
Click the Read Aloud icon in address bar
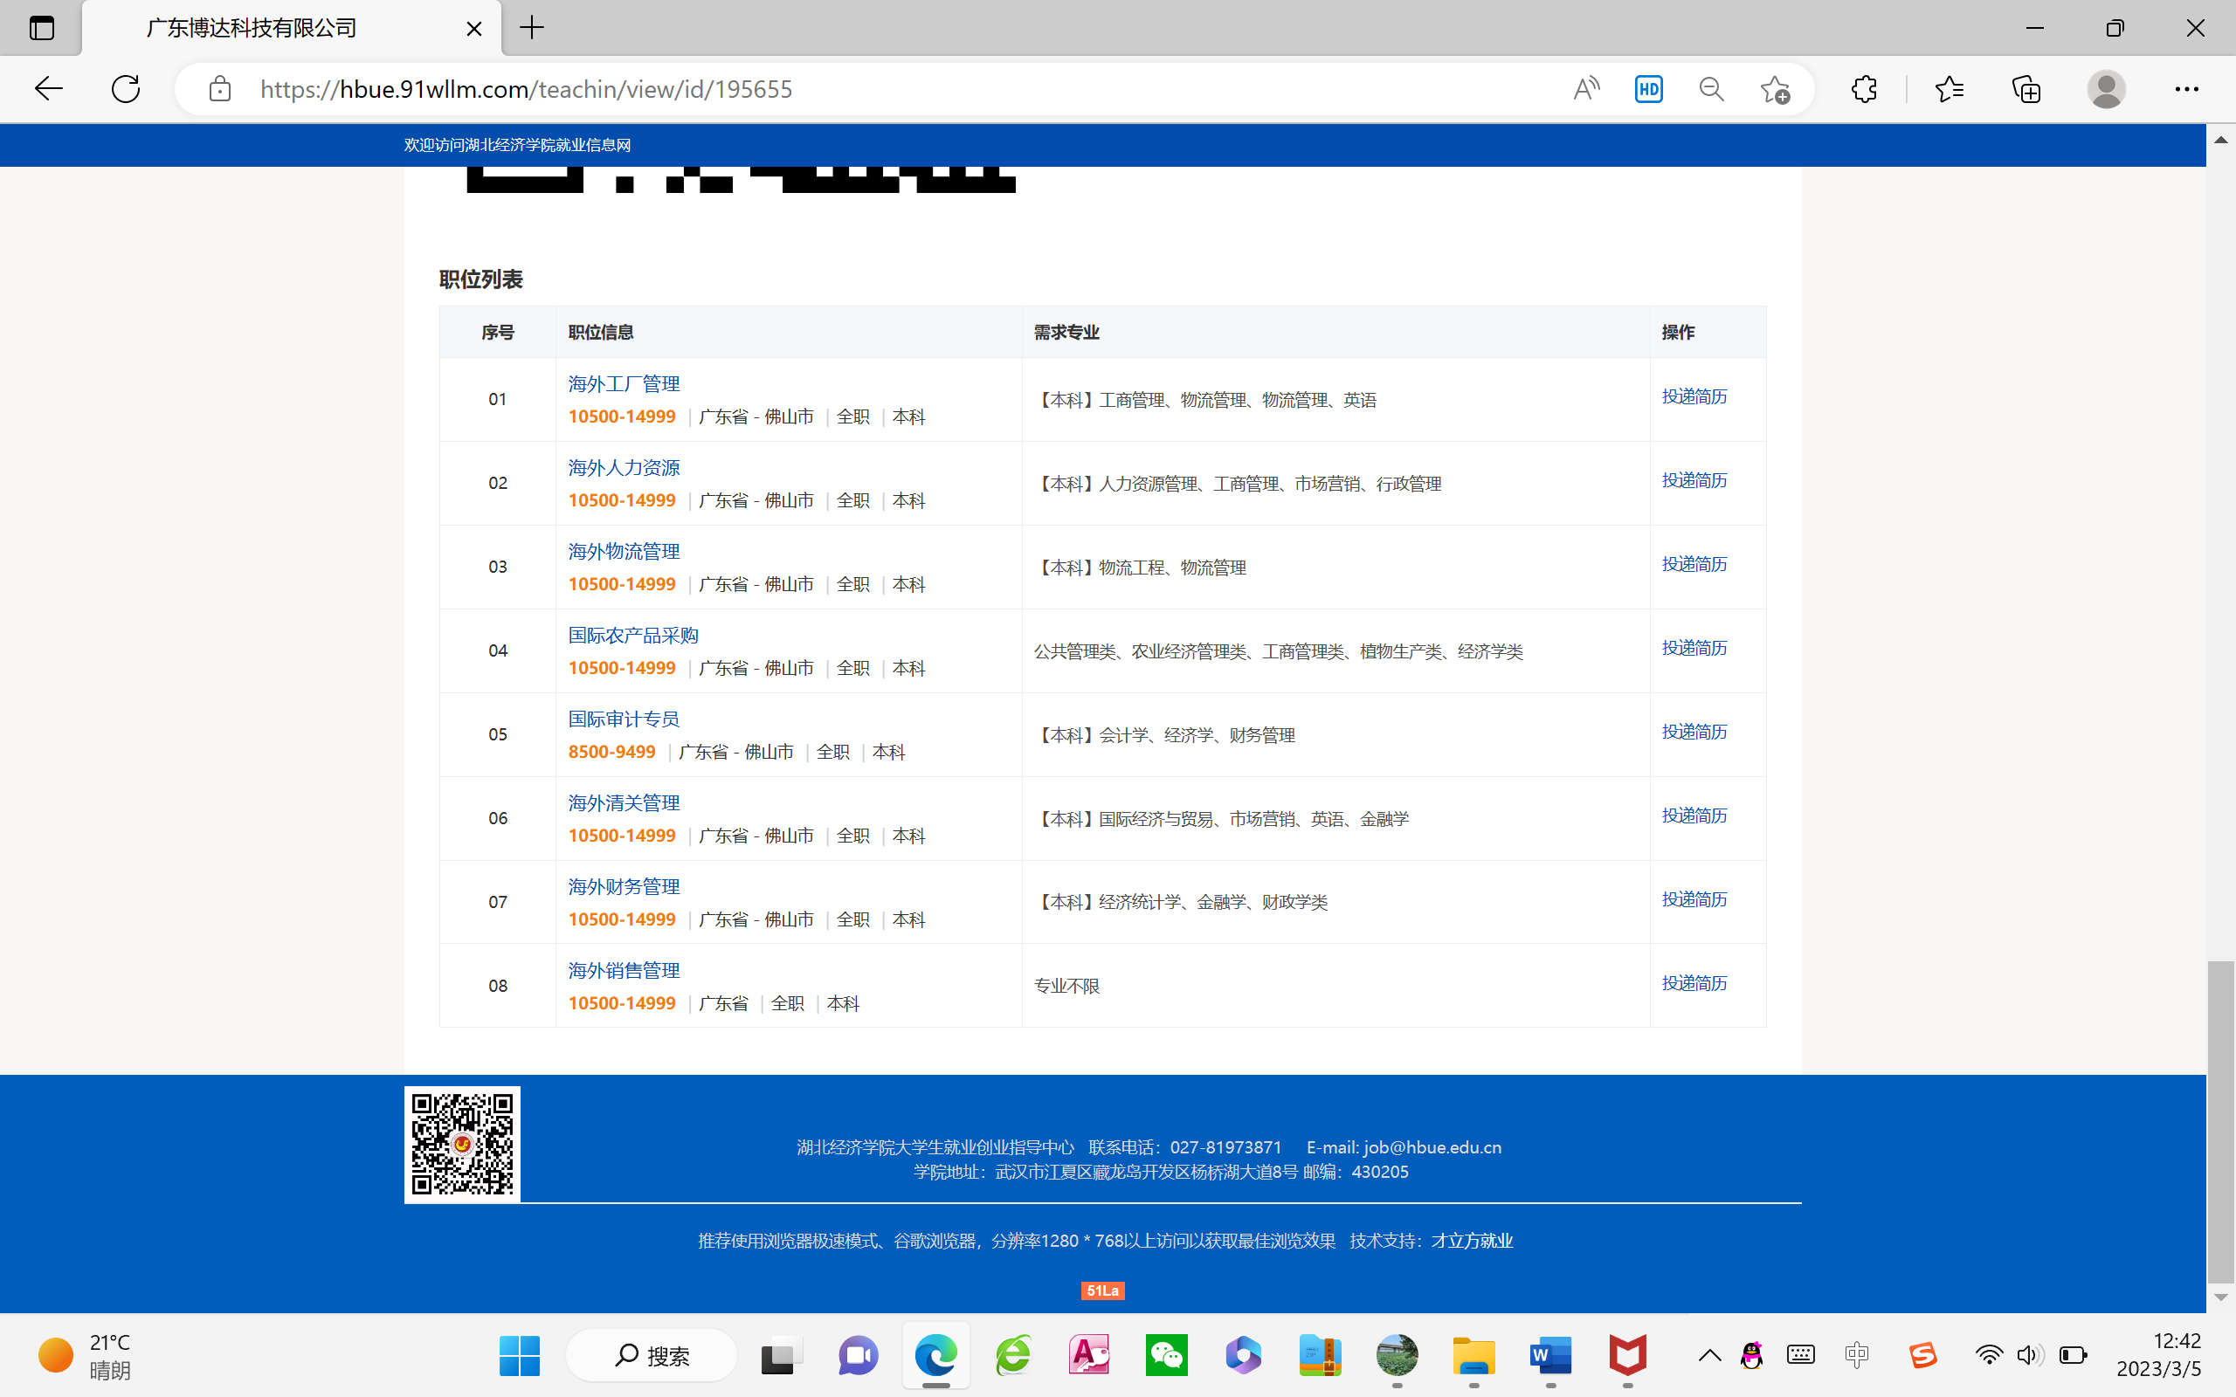click(x=1585, y=89)
